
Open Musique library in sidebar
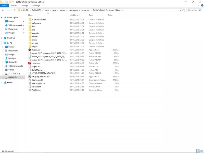(12, 58)
